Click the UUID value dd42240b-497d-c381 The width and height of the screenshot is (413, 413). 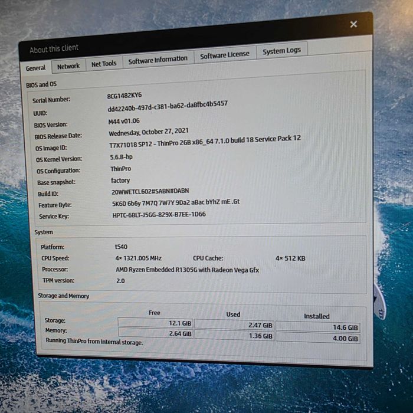click(x=168, y=106)
